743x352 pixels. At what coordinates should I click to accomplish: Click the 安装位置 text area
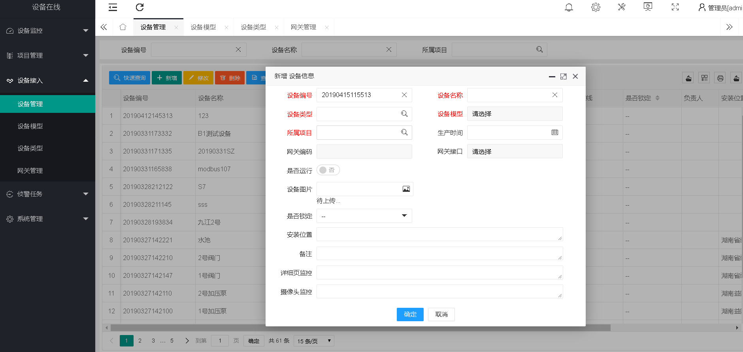439,234
